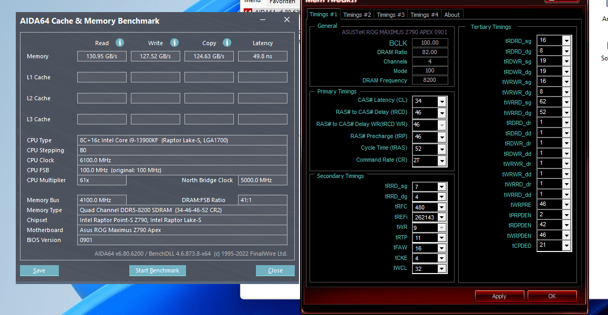Click the DRAM Frequency value field

tap(430, 80)
